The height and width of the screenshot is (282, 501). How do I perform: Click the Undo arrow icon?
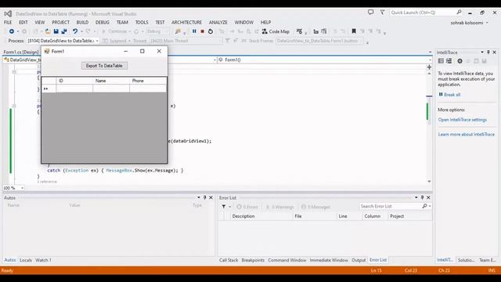(75, 31)
